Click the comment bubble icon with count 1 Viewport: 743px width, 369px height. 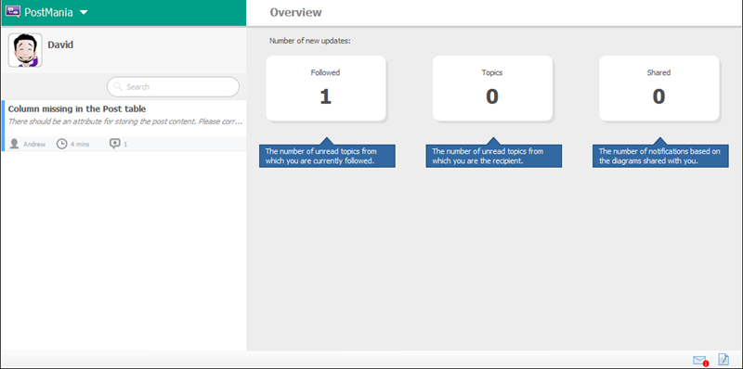click(114, 144)
